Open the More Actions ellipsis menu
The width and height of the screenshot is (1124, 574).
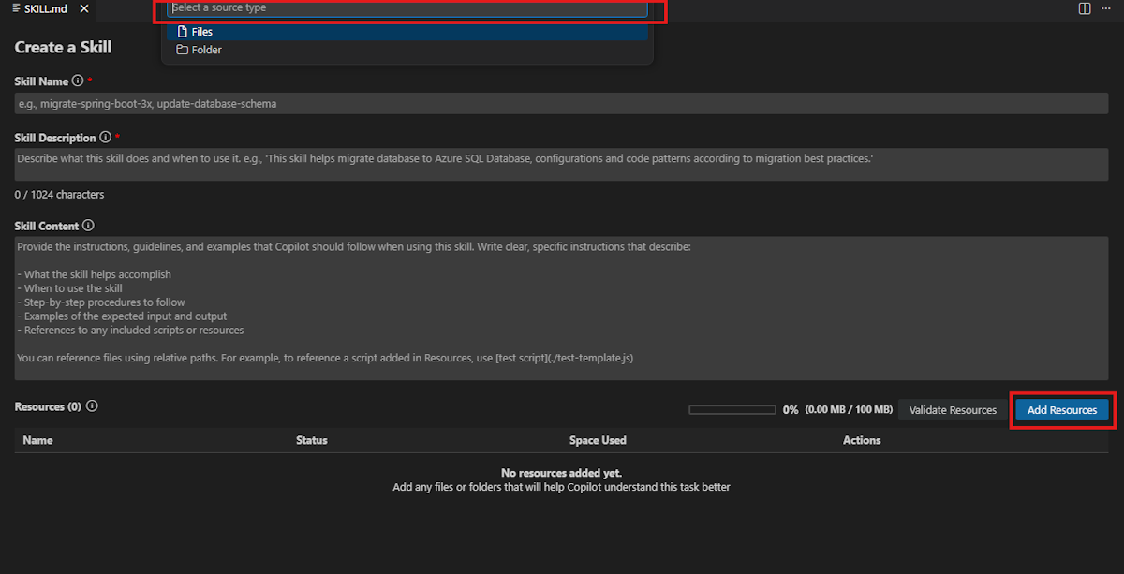(x=1106, y=8)
